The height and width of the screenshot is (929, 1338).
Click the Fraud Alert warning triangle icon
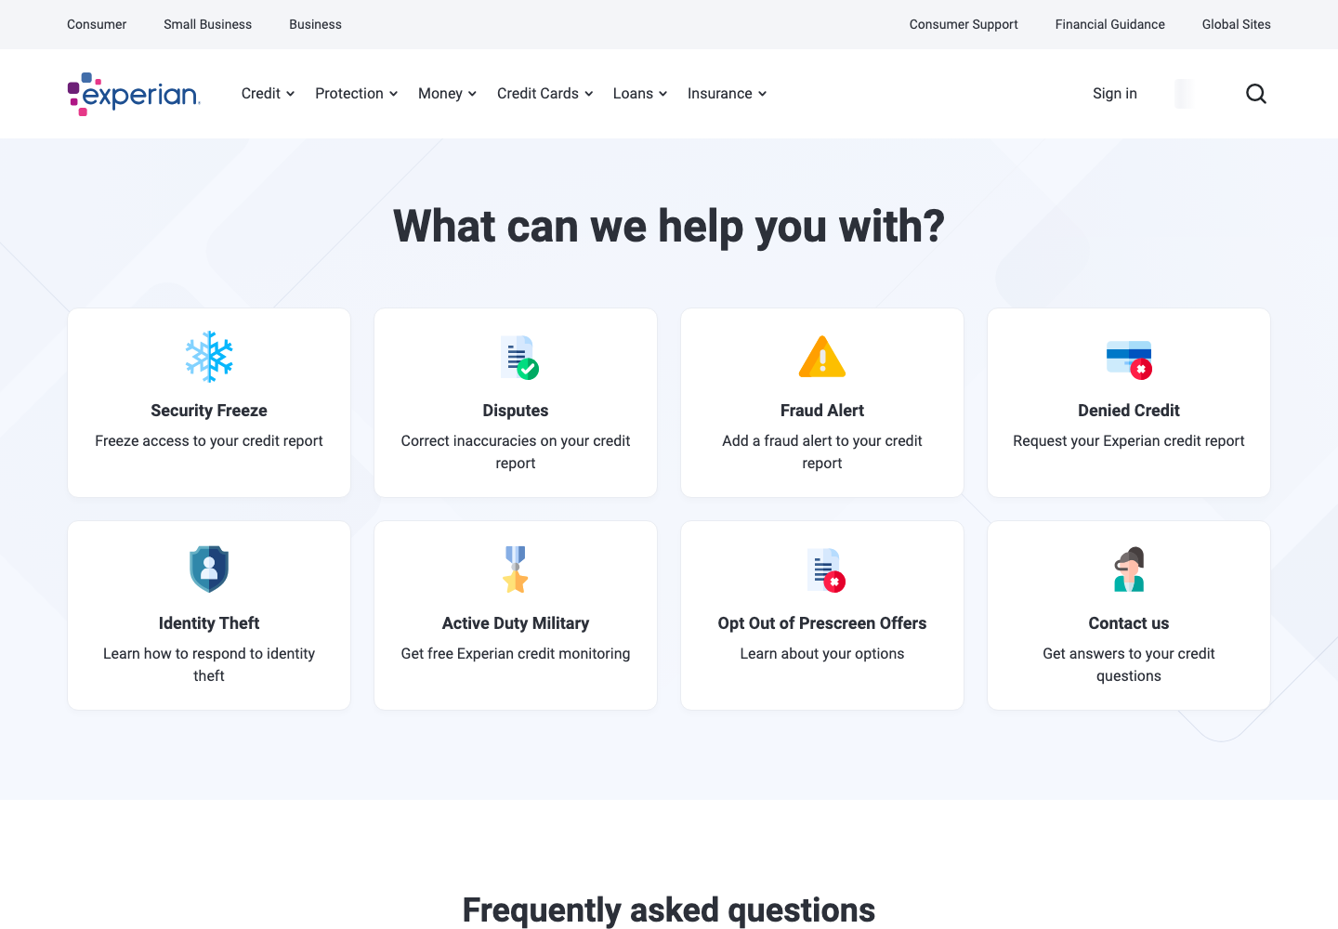pyautogui.click(x=822, y=357)
